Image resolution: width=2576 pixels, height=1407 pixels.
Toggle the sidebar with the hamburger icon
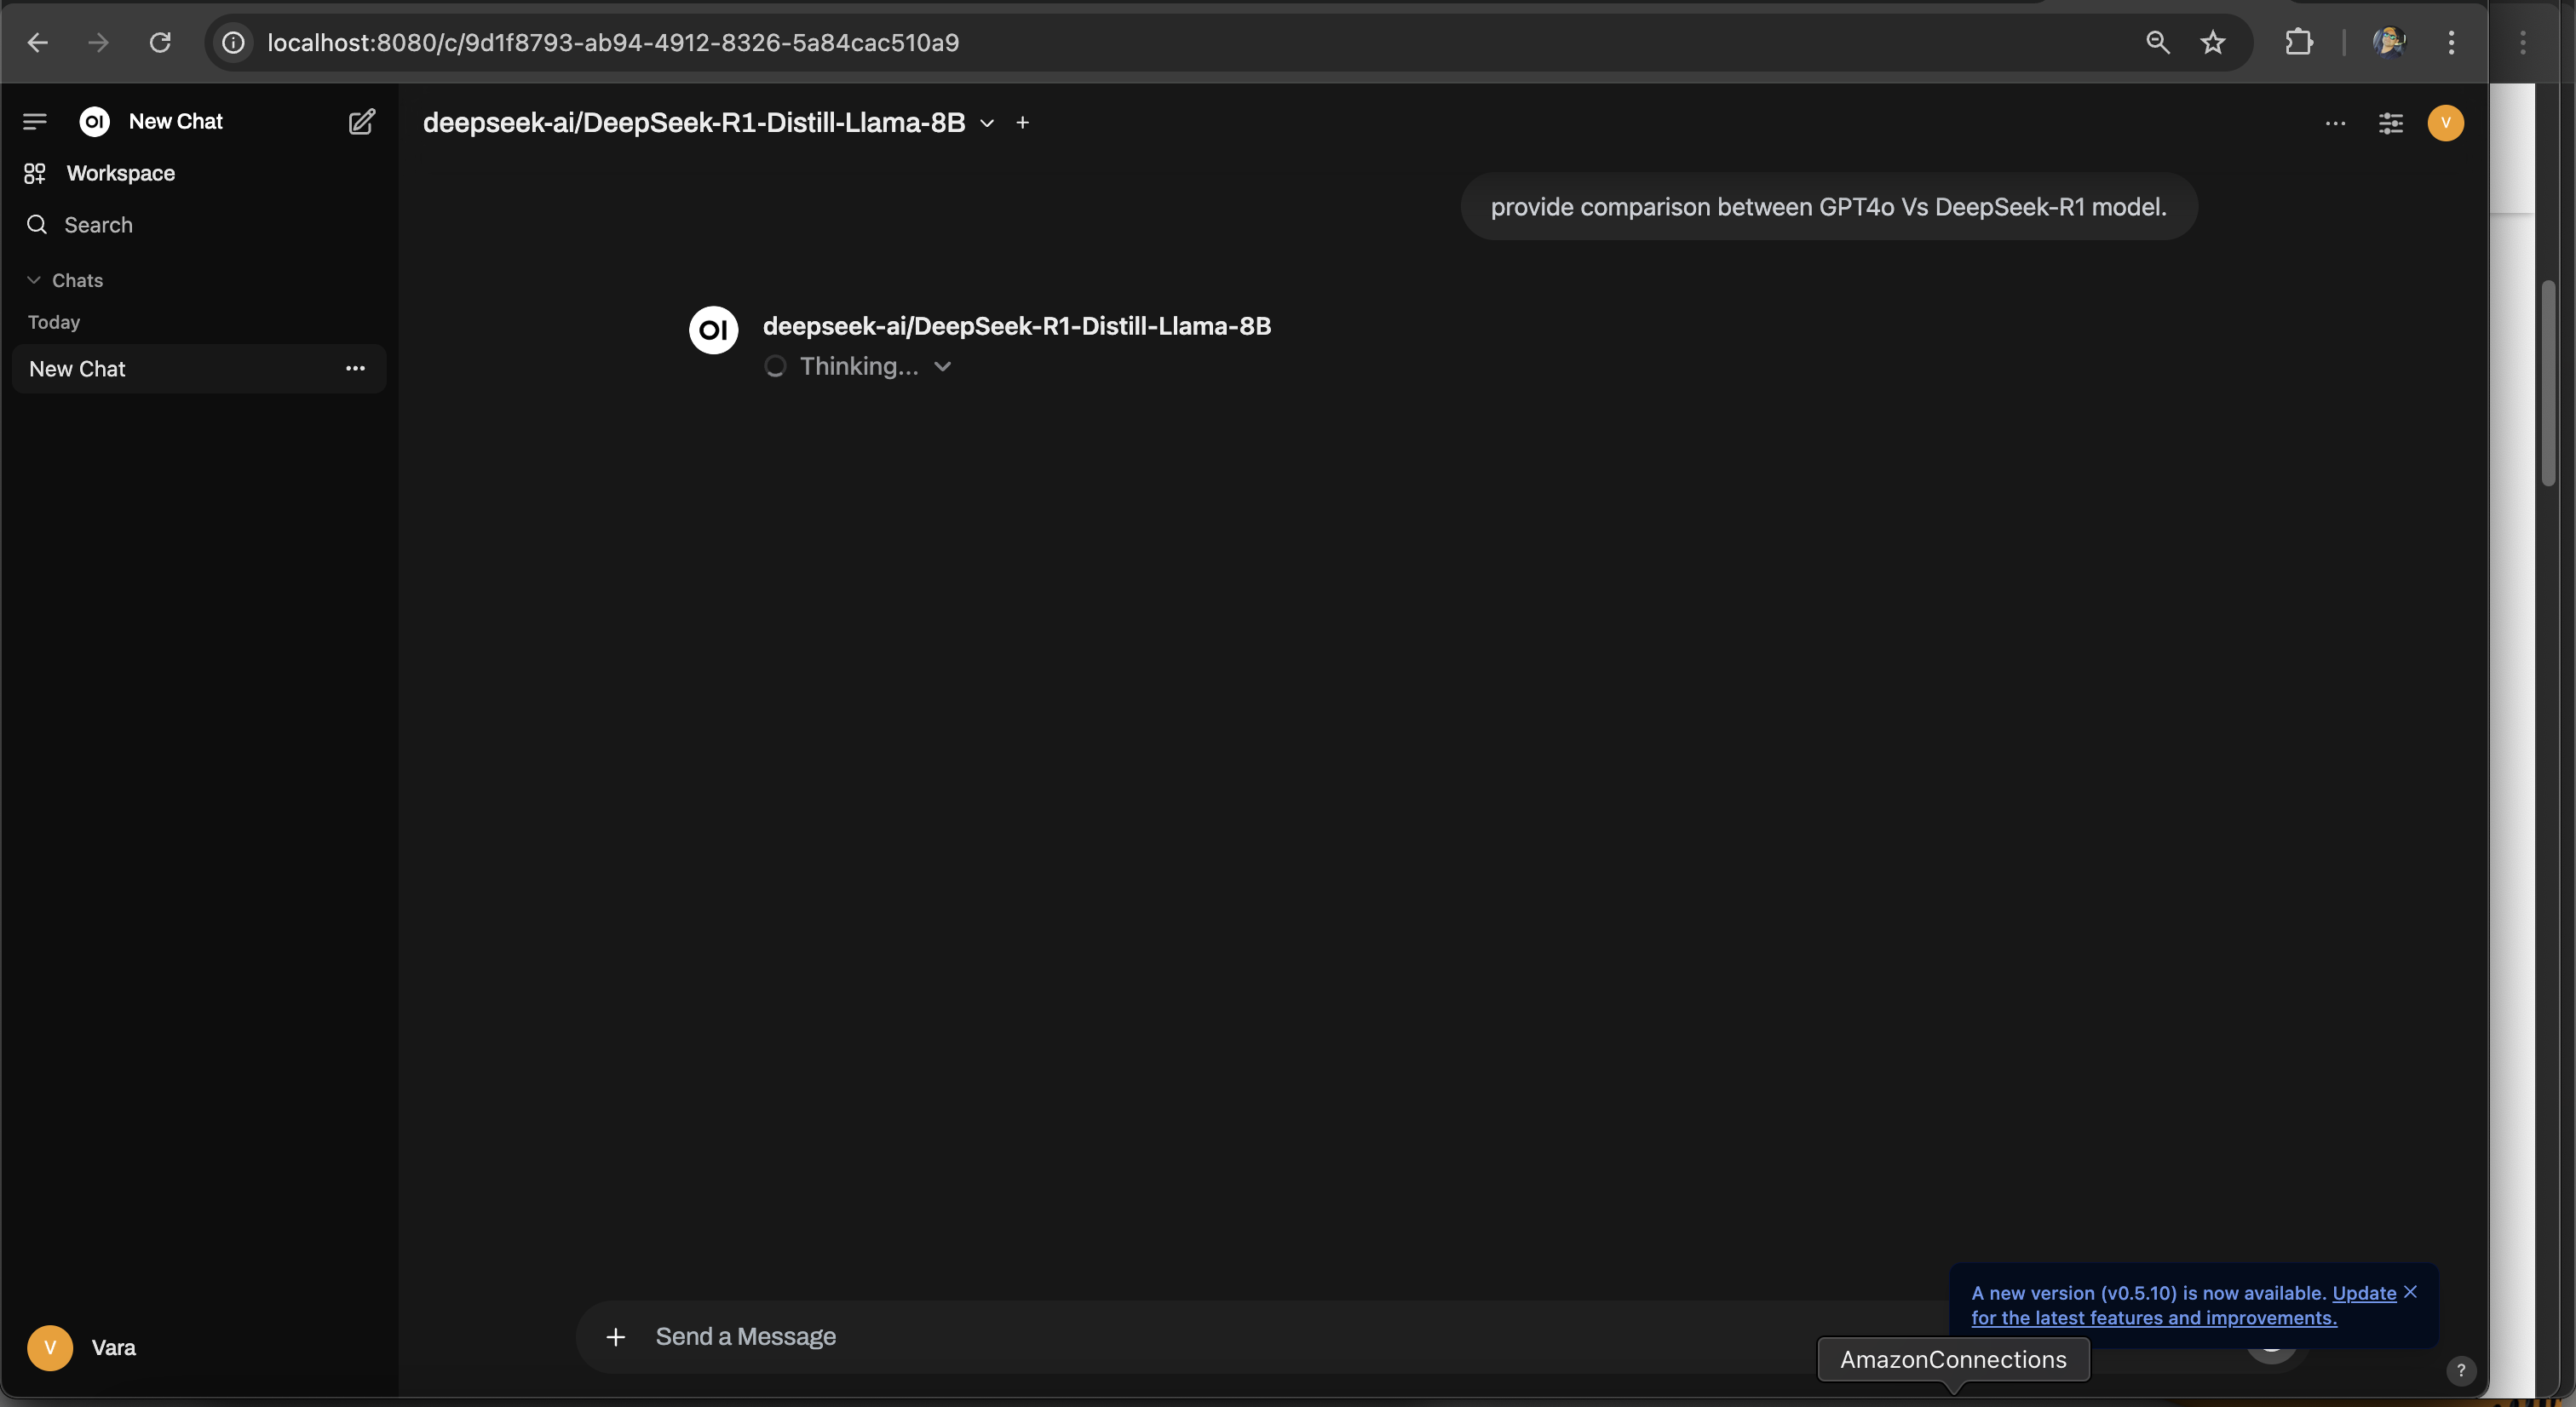coord(35,121)
